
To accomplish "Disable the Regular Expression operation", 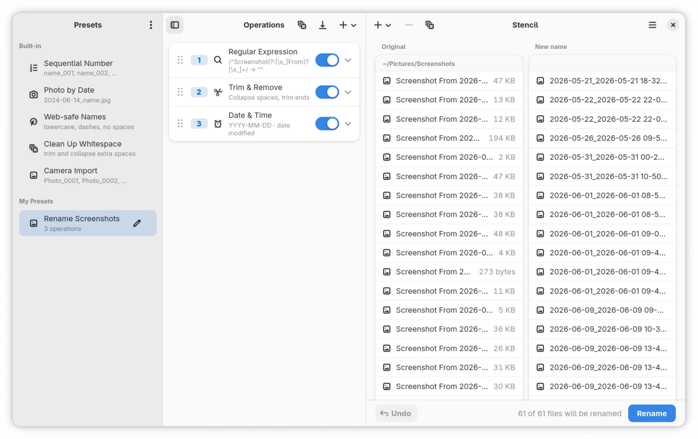I will click(327, 60).
